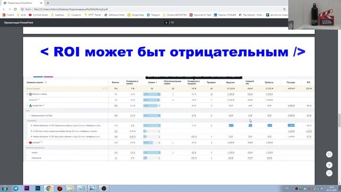Click the taskbar clock and date

click(331, 188)
